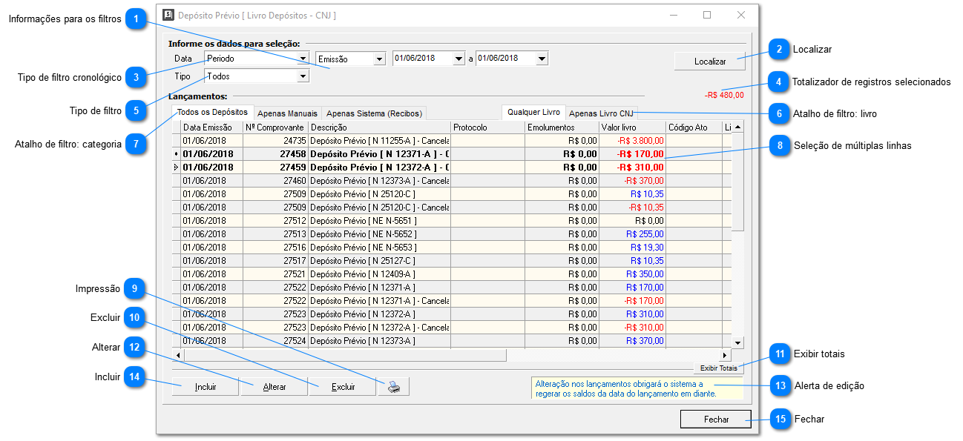Select row with comprovante 27460

pos(452,180)
